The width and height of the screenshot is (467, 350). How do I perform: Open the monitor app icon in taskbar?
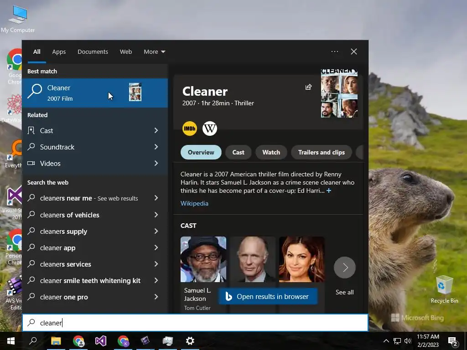pyautogui.click(x=168, y=341)
